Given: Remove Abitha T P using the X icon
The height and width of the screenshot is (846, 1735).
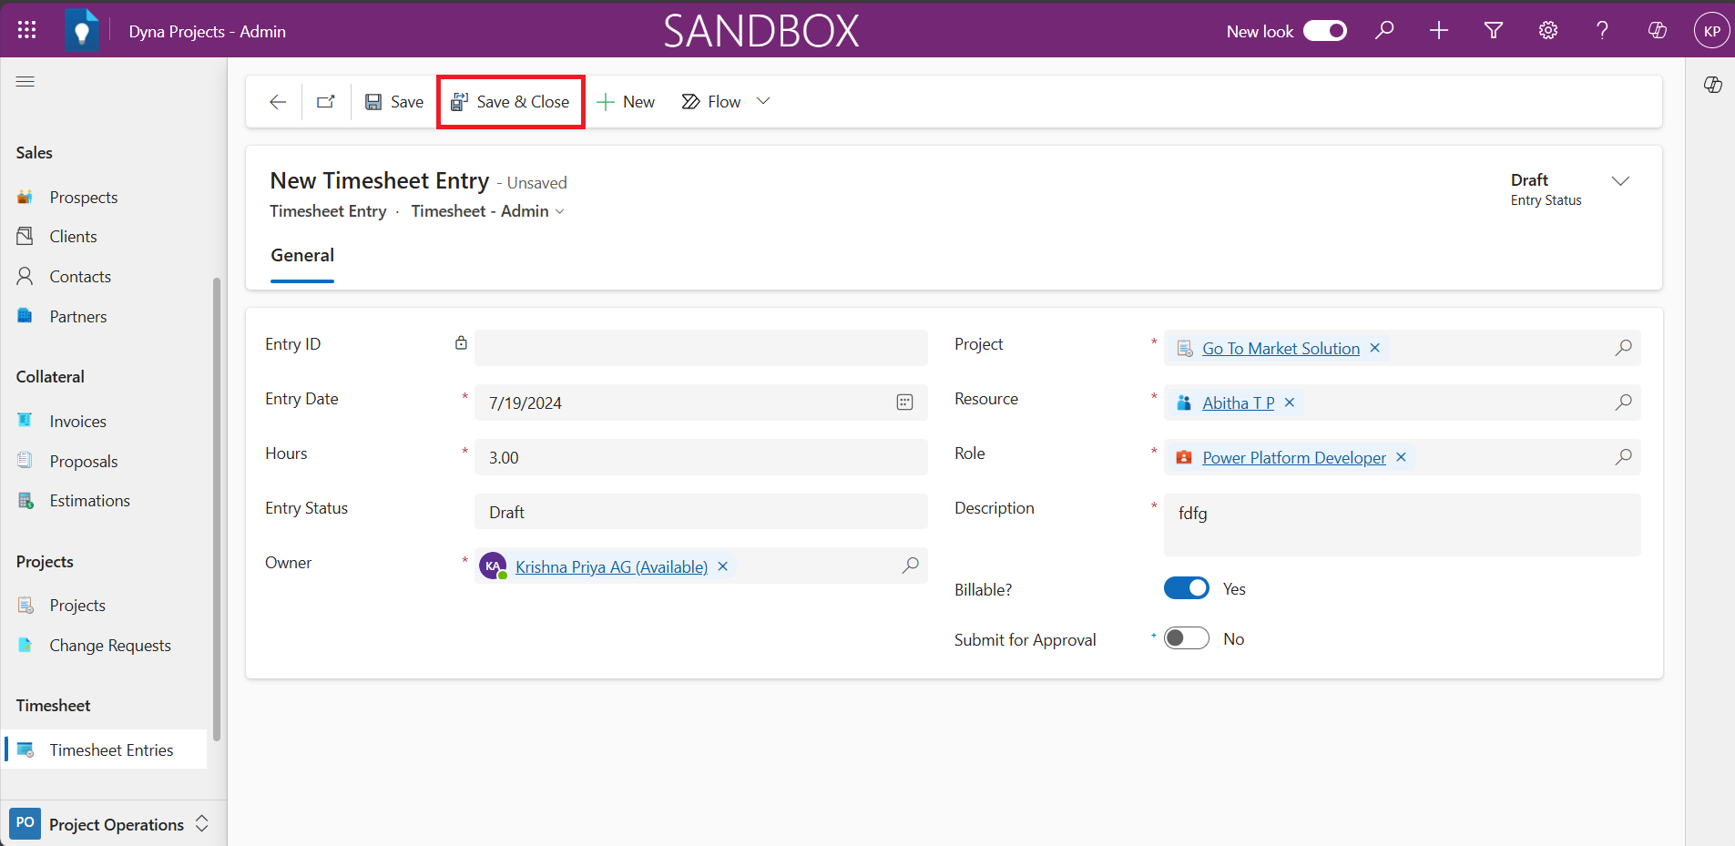Looking at the screenshot, I should click(1289, 403).
